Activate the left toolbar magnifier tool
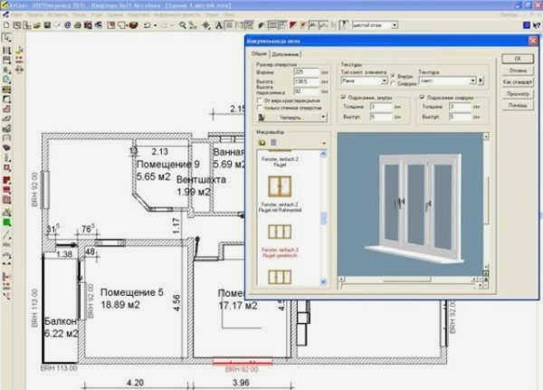 6,168
